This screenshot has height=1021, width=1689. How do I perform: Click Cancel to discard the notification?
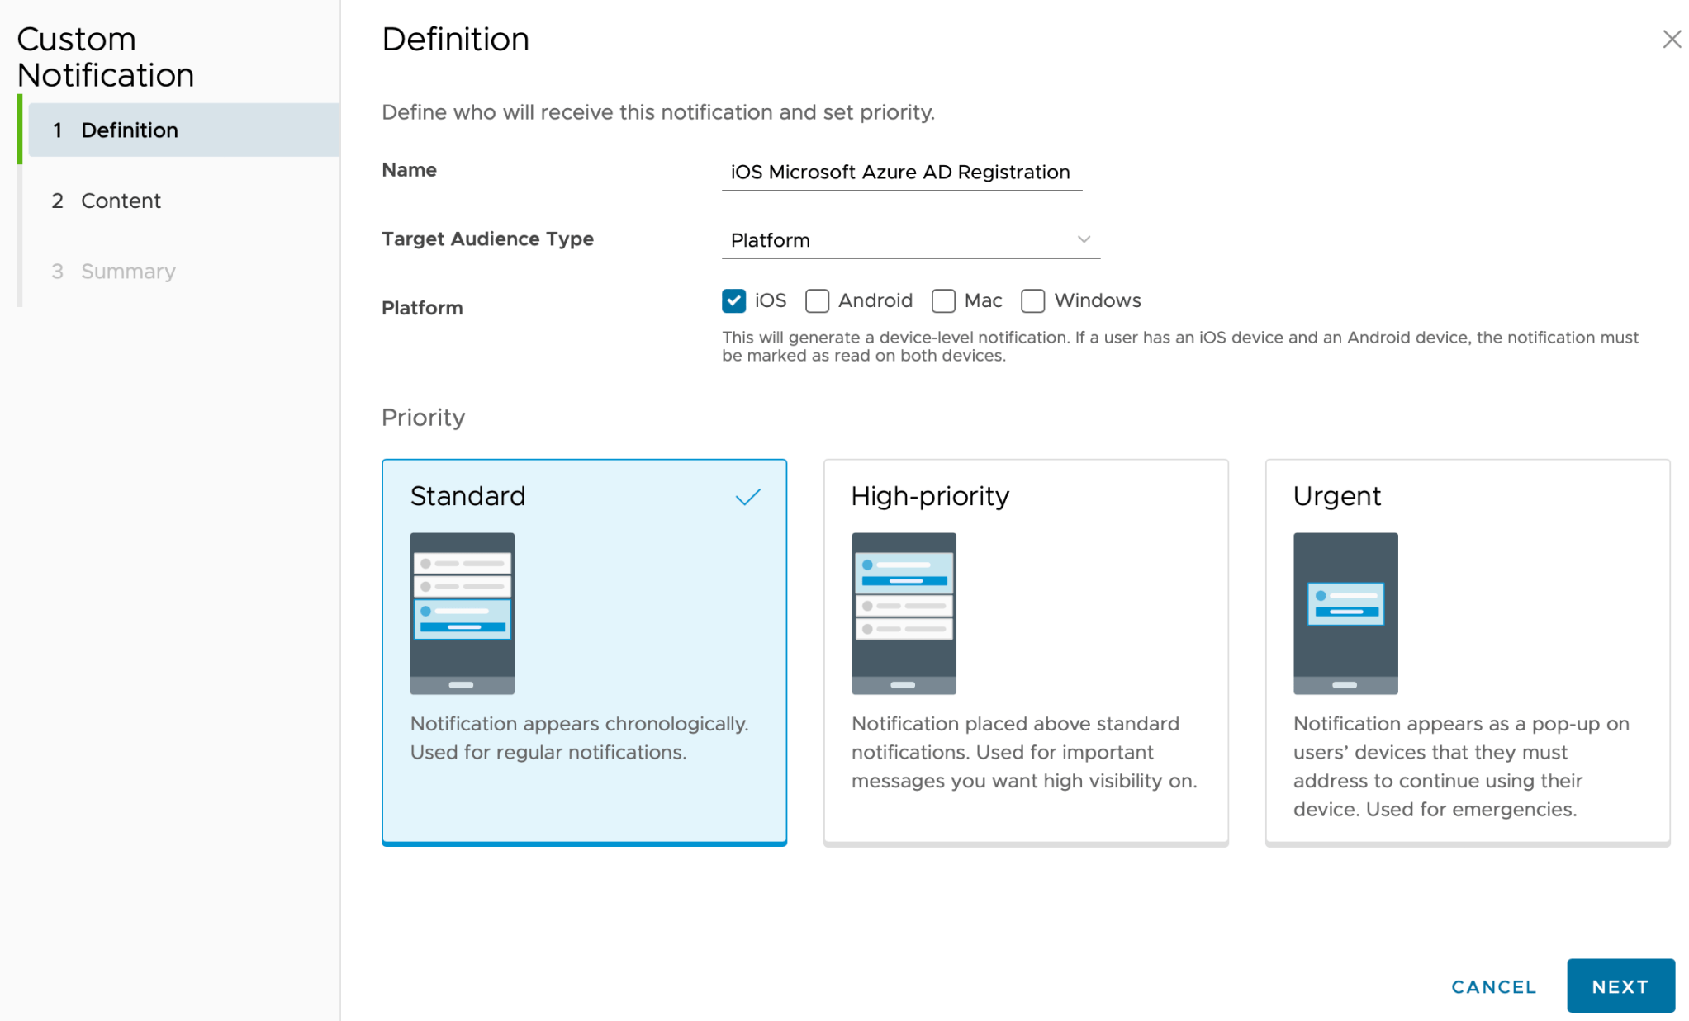pos(1492,986)
